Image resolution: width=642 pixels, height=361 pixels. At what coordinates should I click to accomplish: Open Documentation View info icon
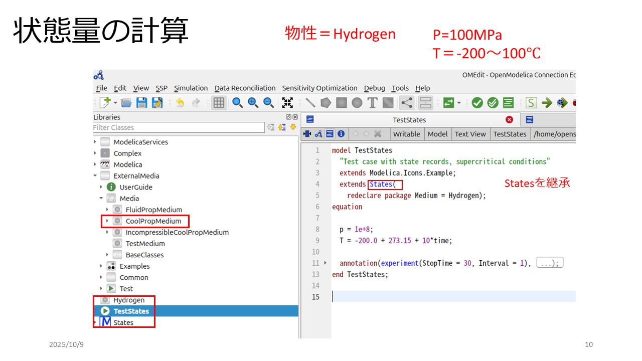[341, 134]
